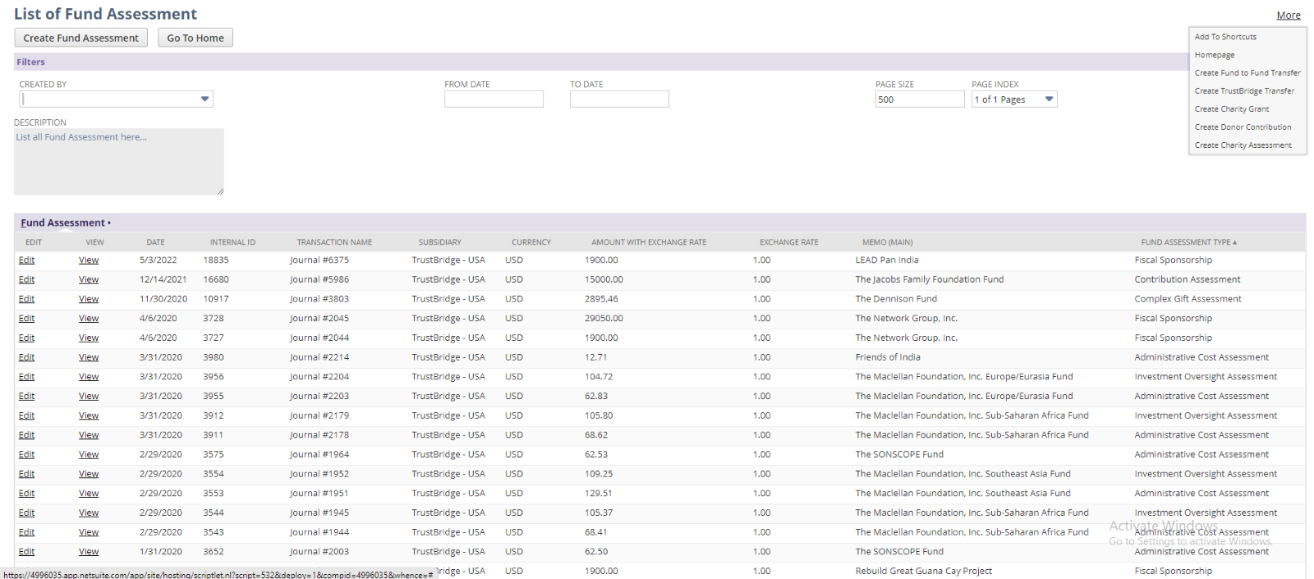Click the Create Fund Assessment button

[80, 38]
